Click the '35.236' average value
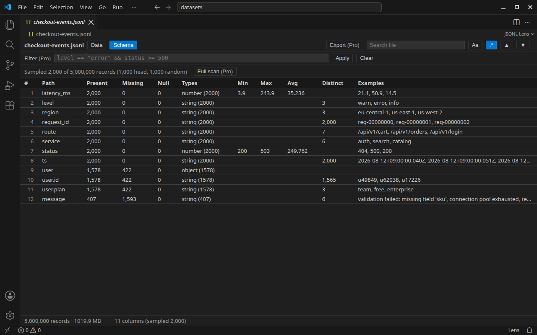 296,93
